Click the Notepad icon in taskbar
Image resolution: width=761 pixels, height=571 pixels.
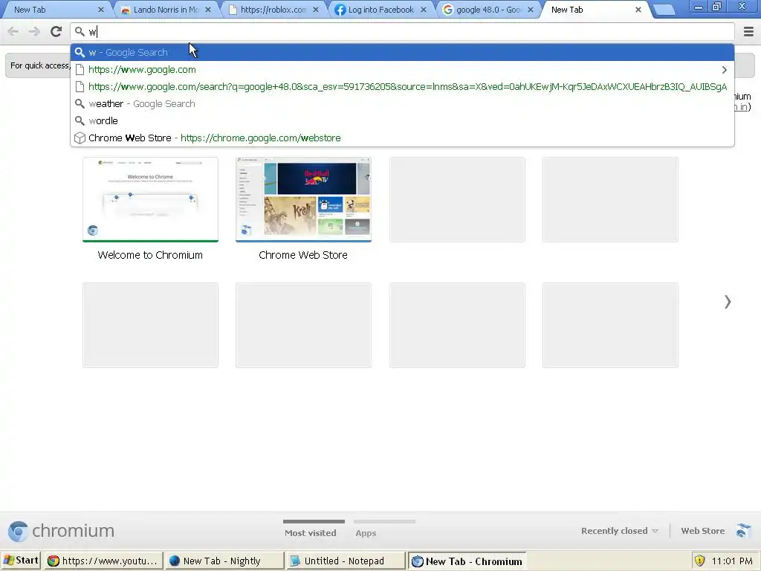(x=295, y=561)
